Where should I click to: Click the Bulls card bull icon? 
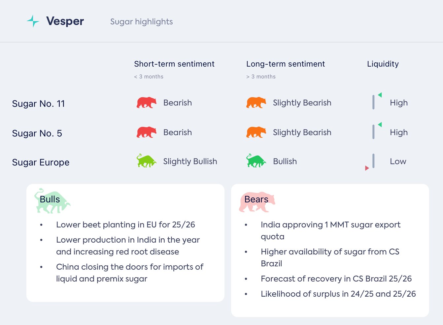[52, 201]
